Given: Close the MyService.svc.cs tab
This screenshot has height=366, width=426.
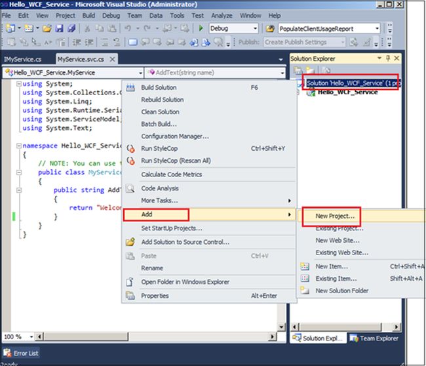Looking at the screenshot, I should [x=112, y=59].
